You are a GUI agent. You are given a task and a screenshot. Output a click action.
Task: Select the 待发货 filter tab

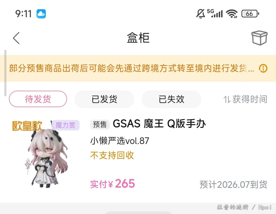pos(38,99)
